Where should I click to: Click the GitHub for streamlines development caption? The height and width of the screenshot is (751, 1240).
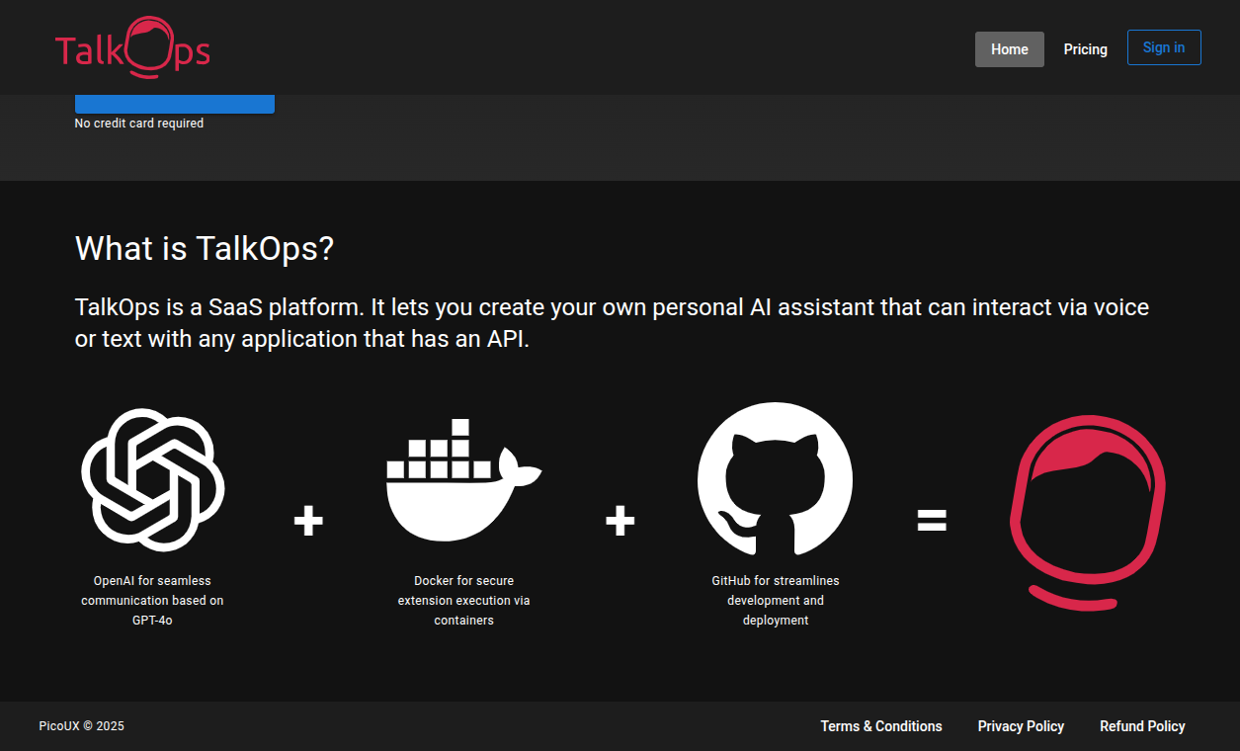coord(776,601)
